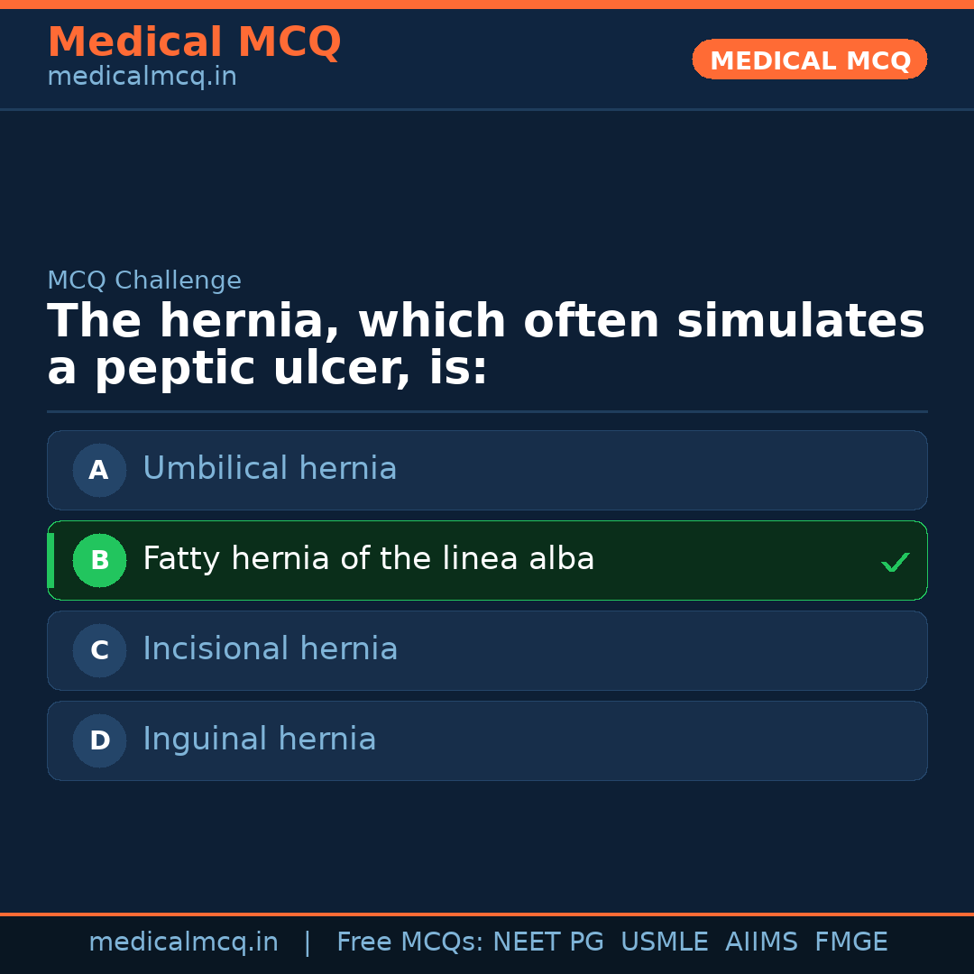Click the letter C circle badge
Image resolution: width=974 pixels, height=974 pixels.
(99, 650)
